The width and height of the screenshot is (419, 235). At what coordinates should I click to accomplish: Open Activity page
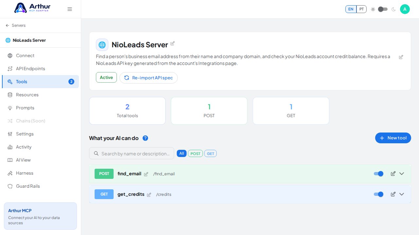(40, 147)
